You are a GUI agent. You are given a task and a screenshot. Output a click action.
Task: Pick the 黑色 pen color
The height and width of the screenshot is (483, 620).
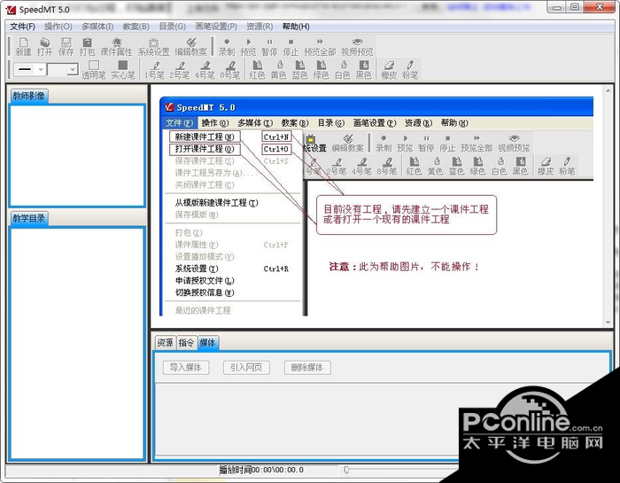tap(364, 70)
